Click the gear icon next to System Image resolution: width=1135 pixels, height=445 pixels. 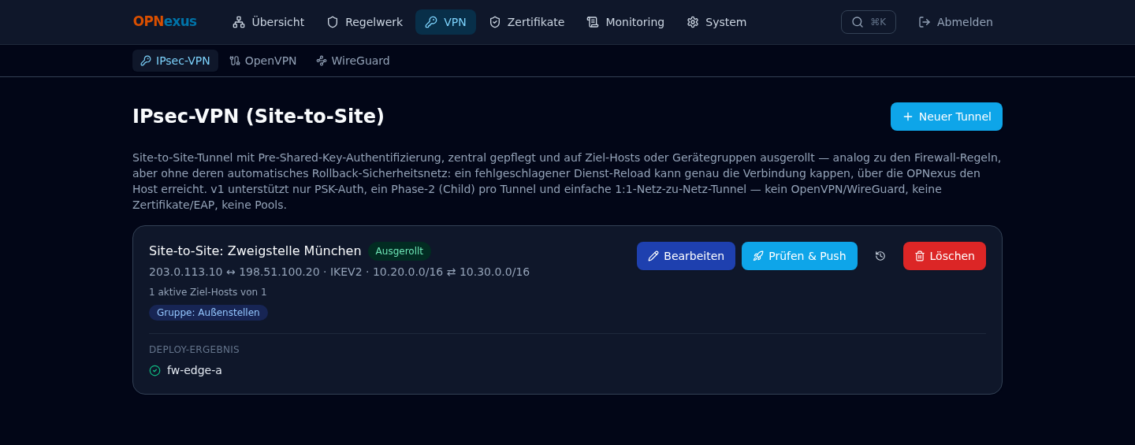click(693, 22)
